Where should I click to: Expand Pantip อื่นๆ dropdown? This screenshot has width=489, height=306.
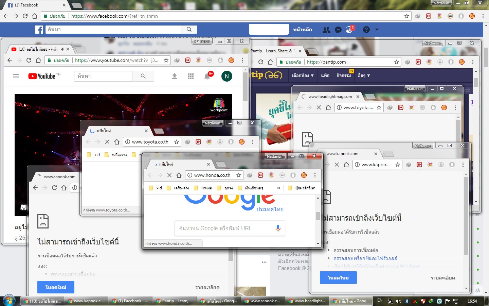364,75
